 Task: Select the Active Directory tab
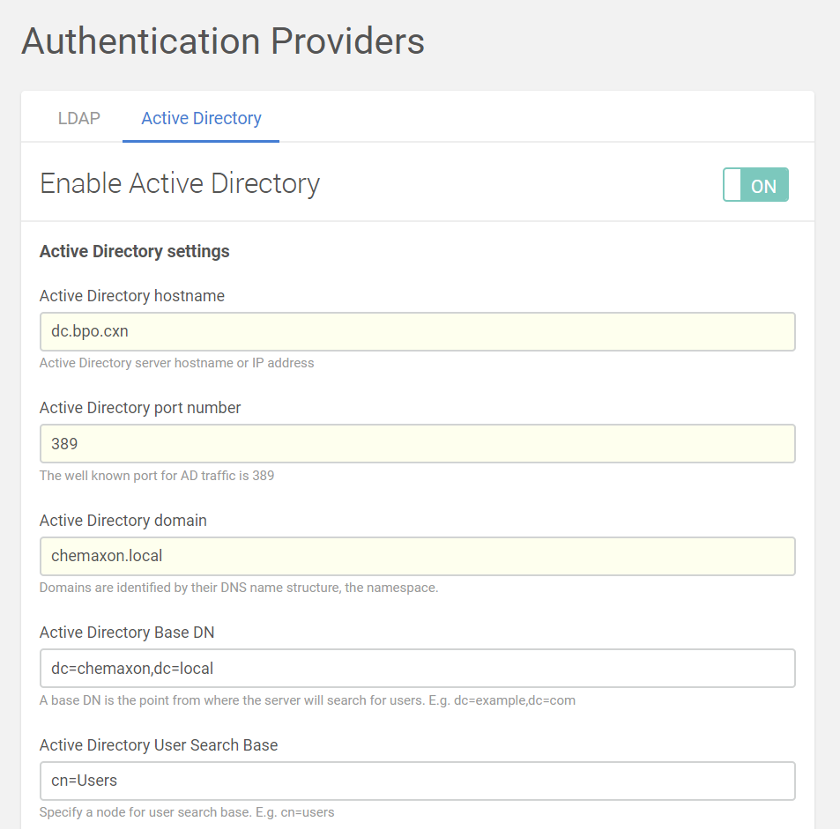point(201,118)
